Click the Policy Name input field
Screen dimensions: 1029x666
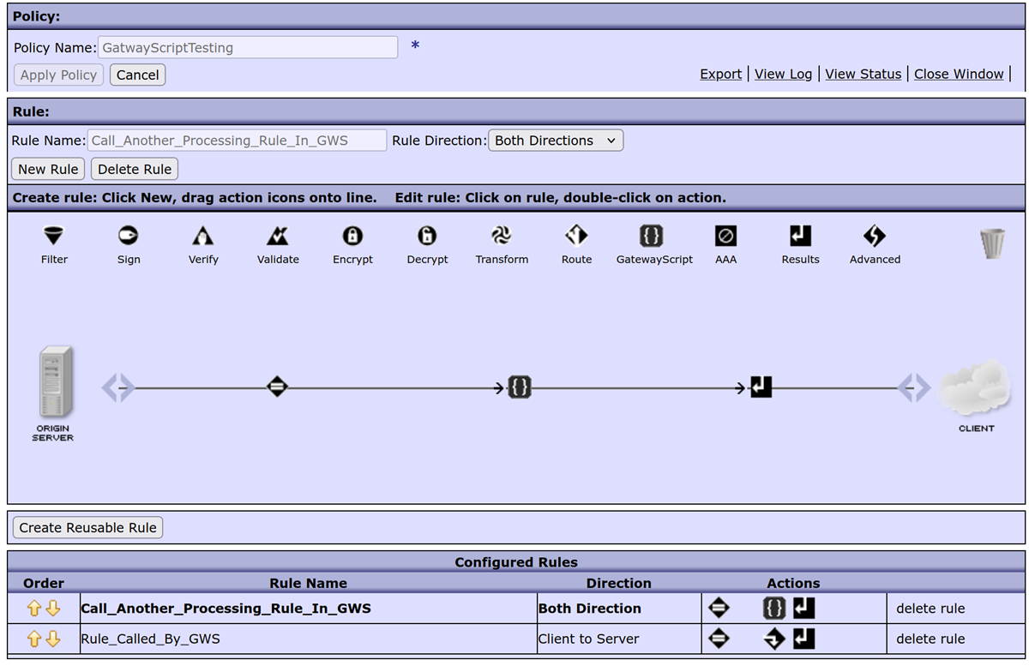tap(248, 47)
